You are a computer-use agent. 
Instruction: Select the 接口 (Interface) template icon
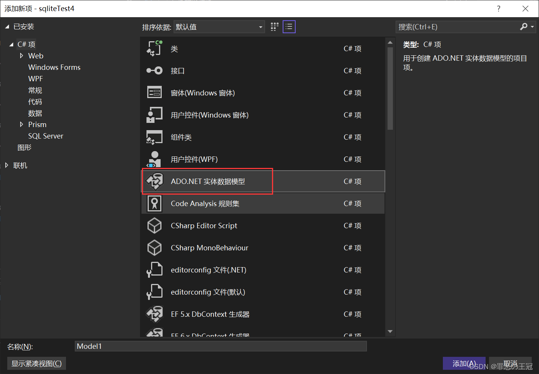click(x=154, y=71)
